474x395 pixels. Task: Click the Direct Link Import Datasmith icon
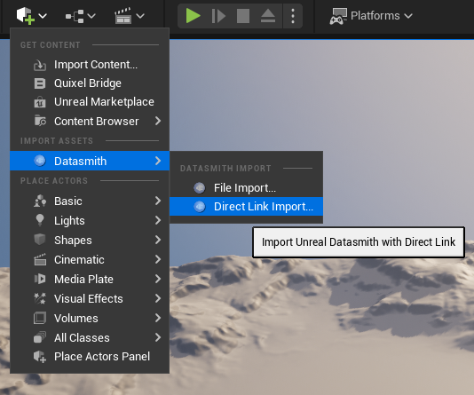click(200, 207)
